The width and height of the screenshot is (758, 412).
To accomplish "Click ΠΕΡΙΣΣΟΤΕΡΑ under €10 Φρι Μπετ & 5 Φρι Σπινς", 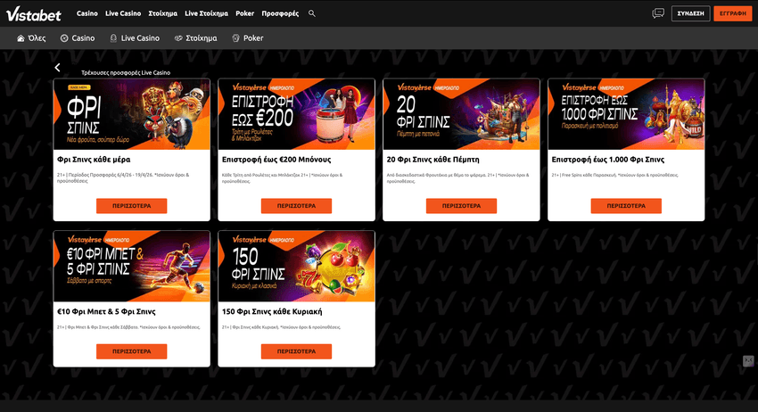I will point(131,351).
